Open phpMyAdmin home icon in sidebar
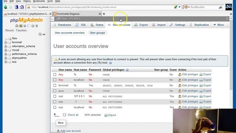Viewport: 236px width, 133px height. [x=17, y=26]
